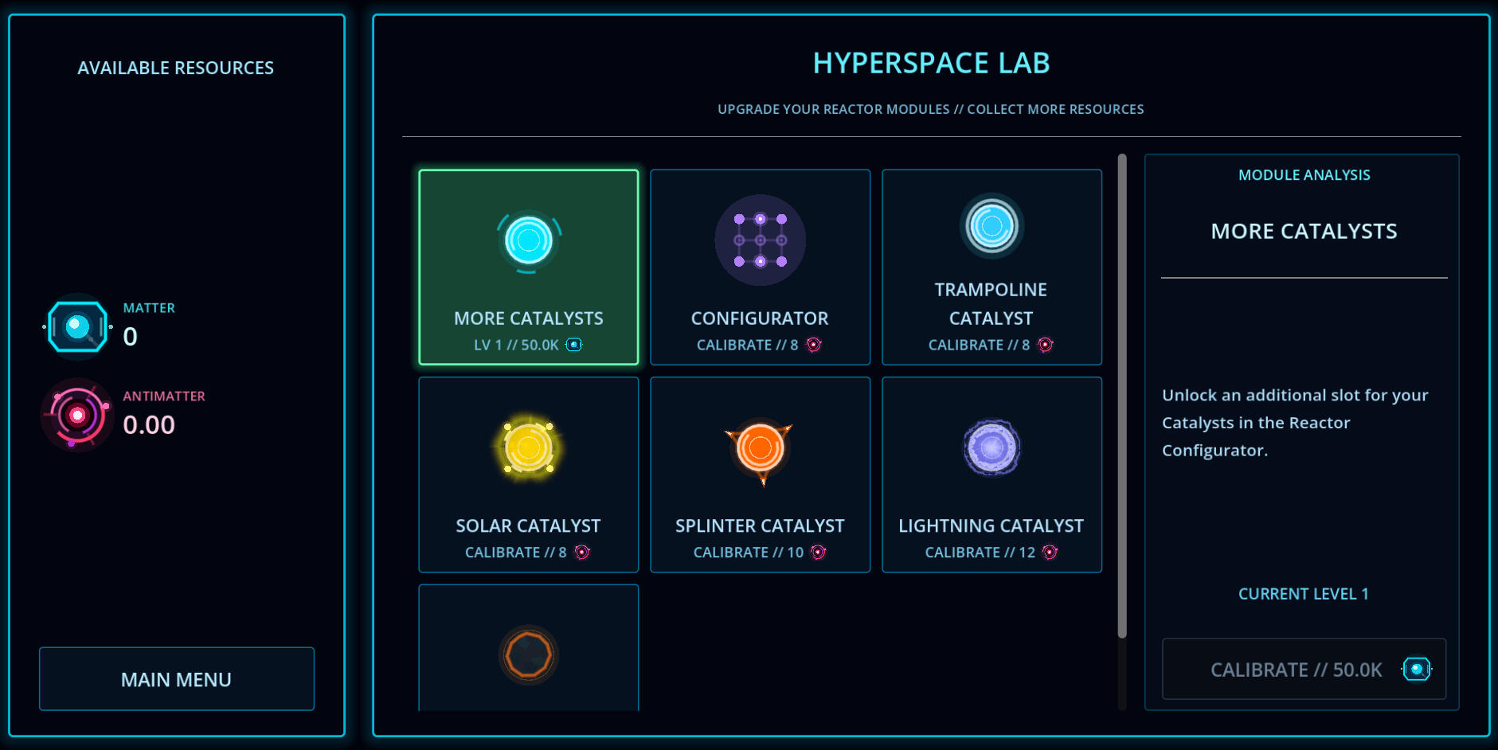Click the CALIBRATE // 50.0K button label
The image size is (1498, 750).
pos(1297,670)
